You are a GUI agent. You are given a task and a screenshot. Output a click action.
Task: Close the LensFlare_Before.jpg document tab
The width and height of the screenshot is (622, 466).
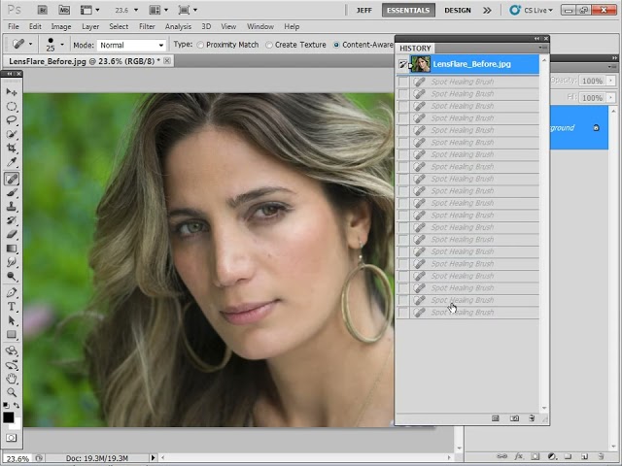pyautogui.click(x=167, y=60)
